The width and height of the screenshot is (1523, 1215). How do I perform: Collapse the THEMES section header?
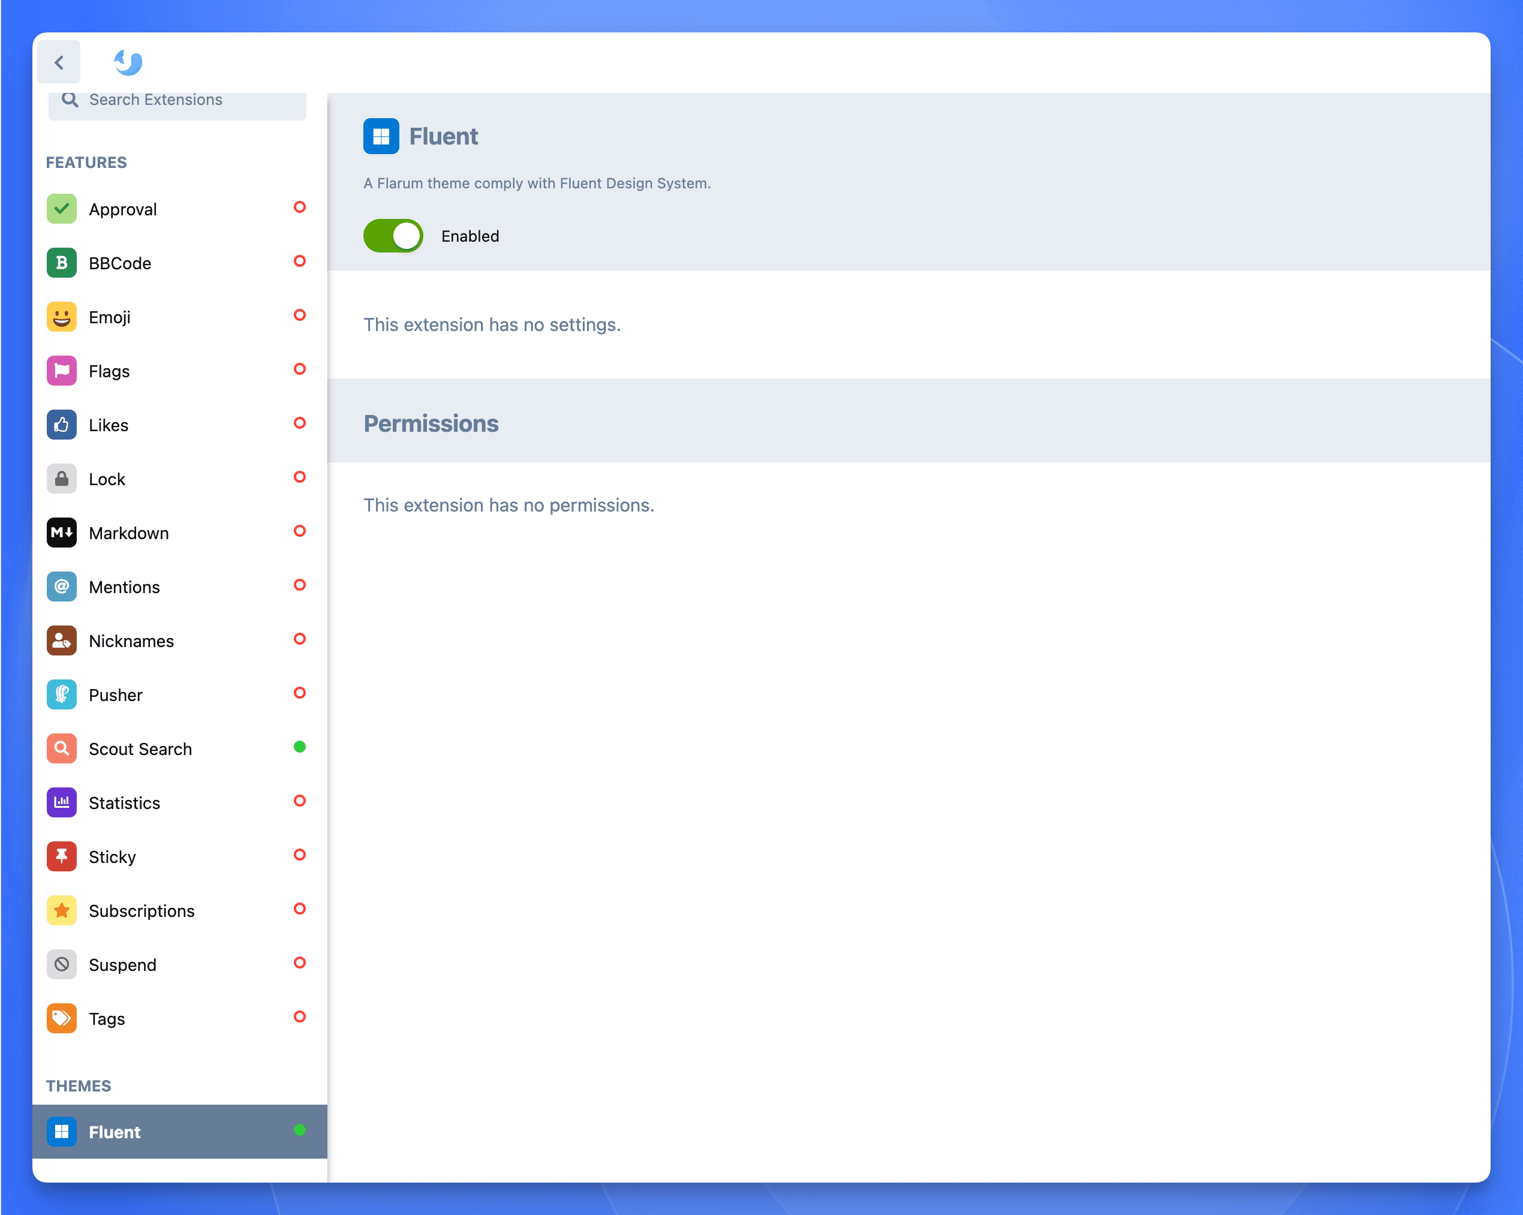(79, 1085)
